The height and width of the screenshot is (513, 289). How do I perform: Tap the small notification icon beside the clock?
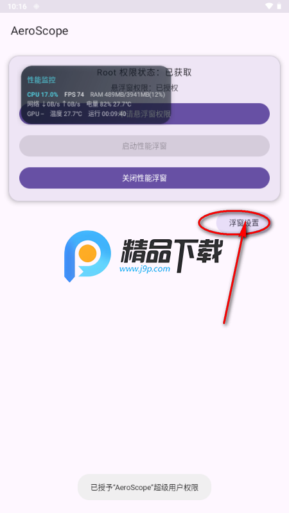[x=37, y=6]
